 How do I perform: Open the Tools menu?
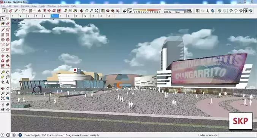pos(42,6)
